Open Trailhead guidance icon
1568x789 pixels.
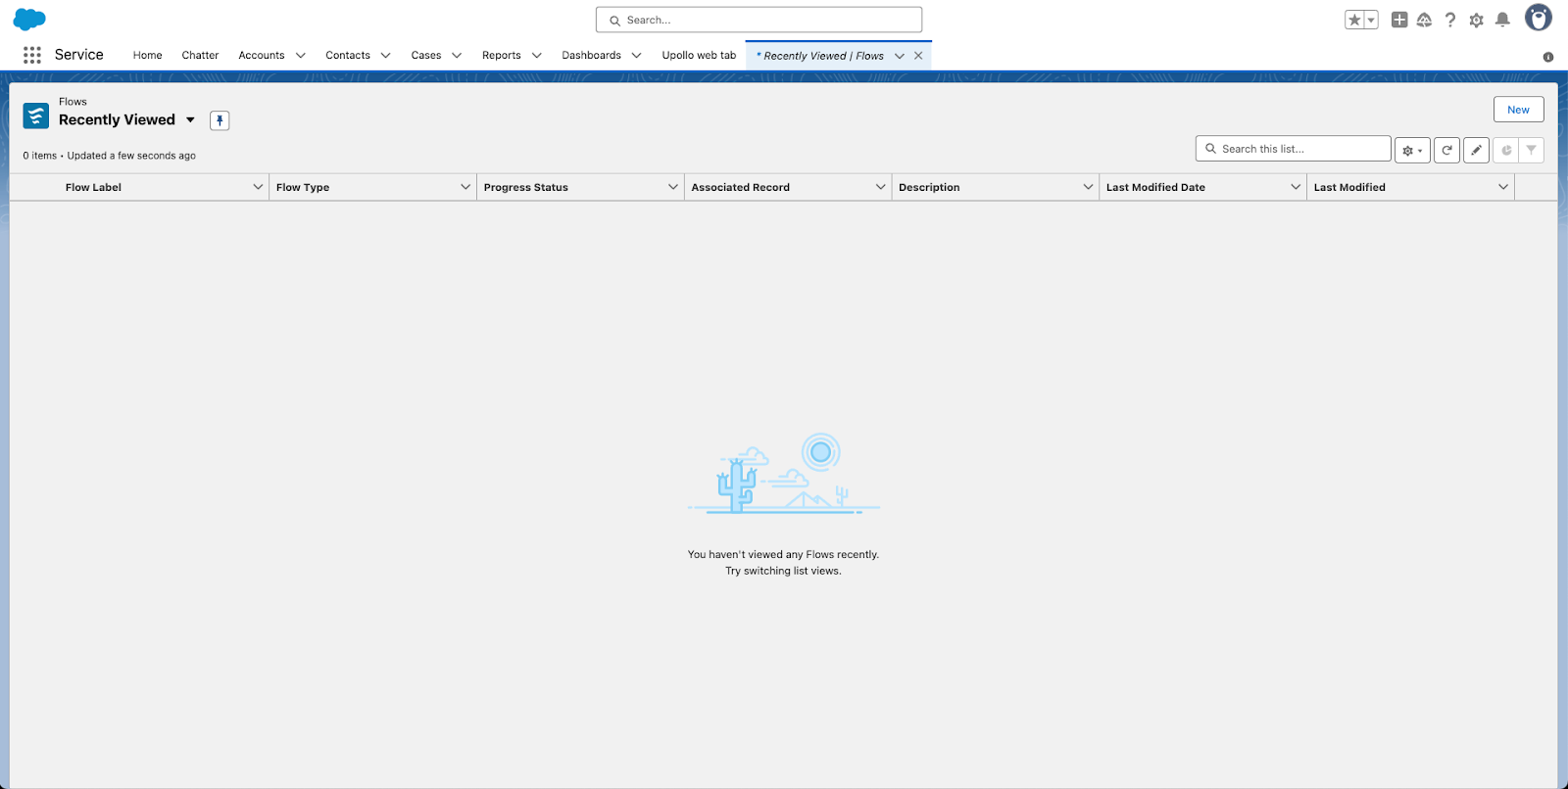[1425, 20]
